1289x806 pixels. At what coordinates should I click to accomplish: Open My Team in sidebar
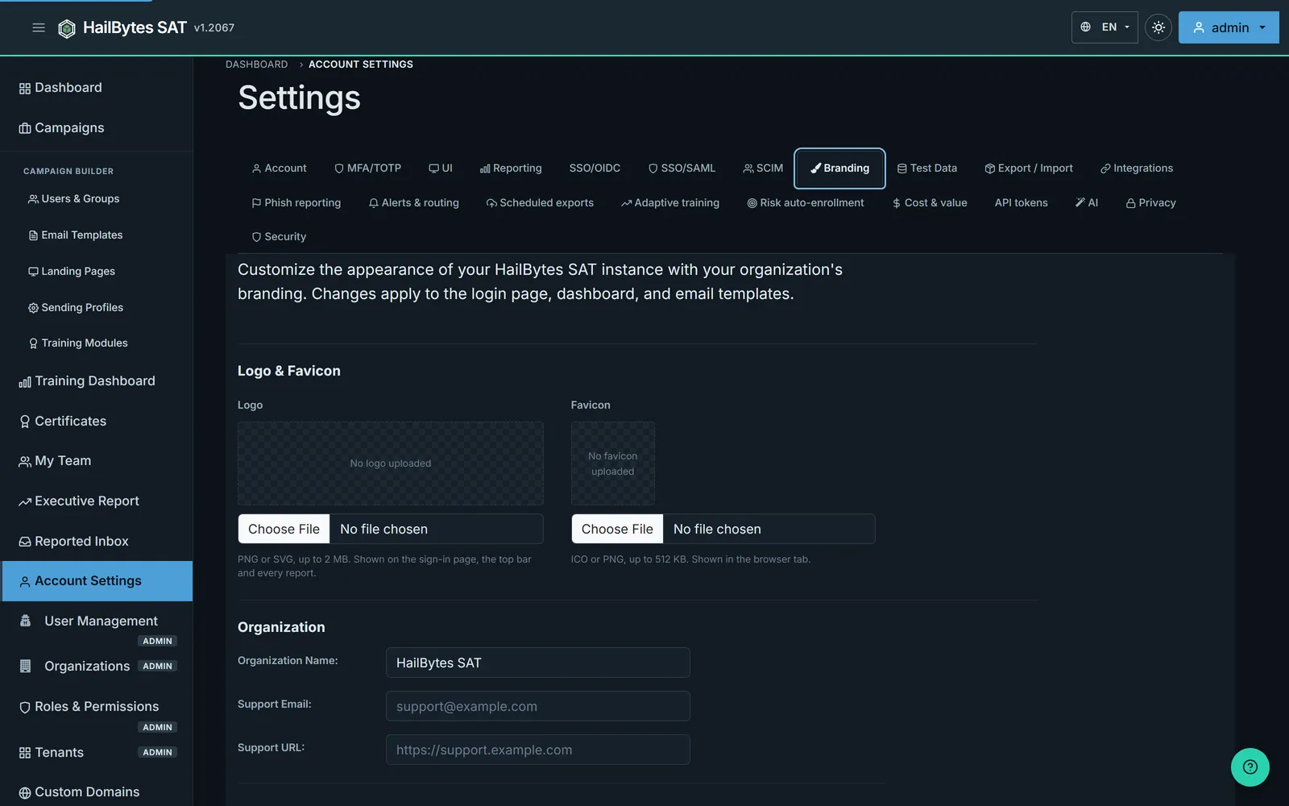(x=97, y=461)
